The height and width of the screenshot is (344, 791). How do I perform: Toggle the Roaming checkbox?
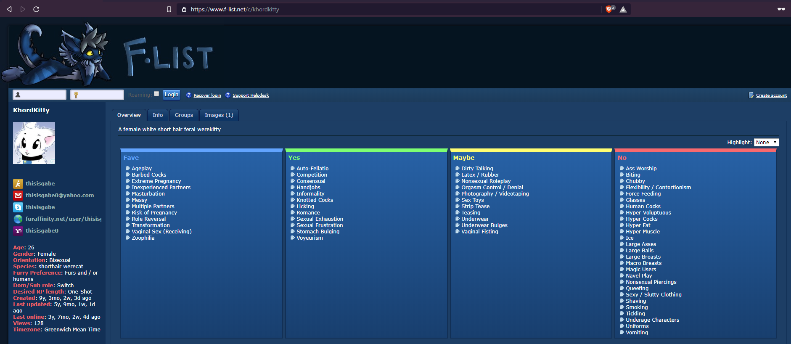156,94
